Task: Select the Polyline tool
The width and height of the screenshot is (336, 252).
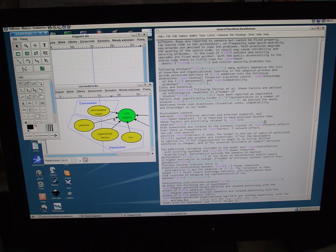Action: [46, 61]
